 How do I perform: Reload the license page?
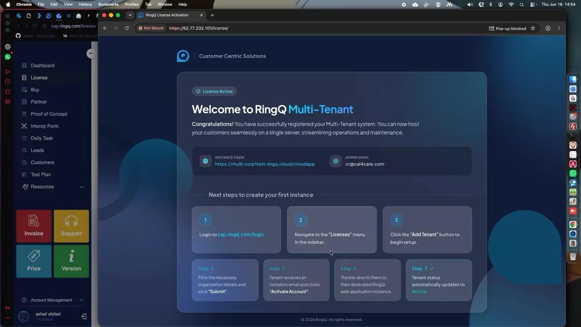click(x=127, y=28)
